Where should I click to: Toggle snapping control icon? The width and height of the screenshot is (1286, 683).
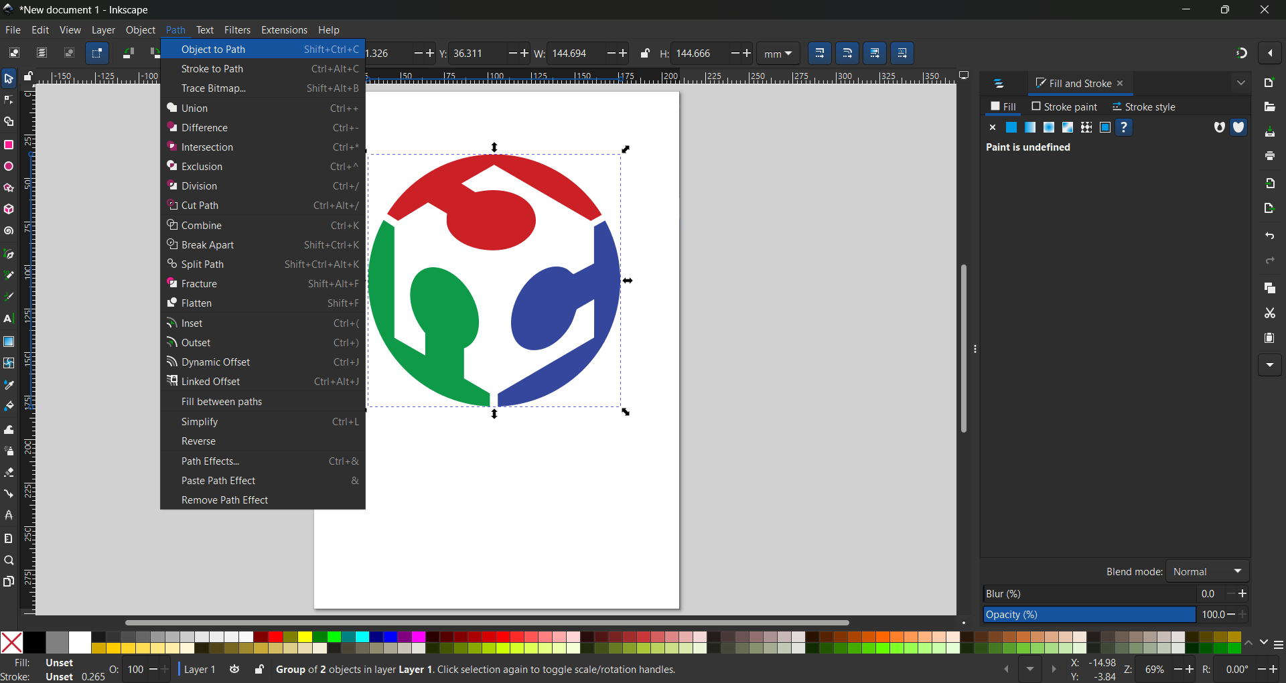tap(1241, 53)
